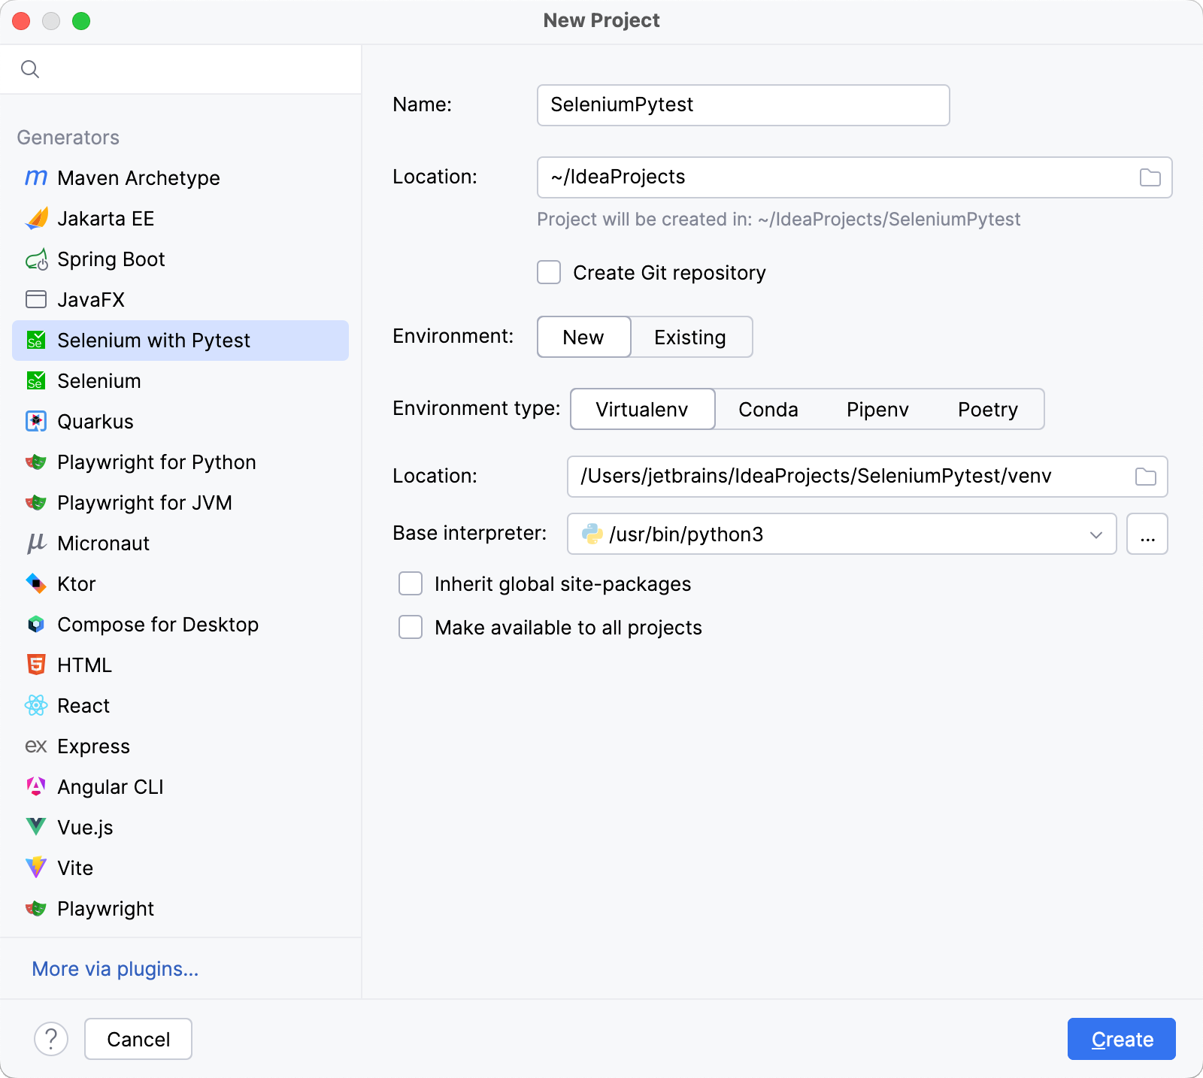Choose the Vue.js generator
Viewport: 1203px width, 1078px height.
[x=84, y=827]
